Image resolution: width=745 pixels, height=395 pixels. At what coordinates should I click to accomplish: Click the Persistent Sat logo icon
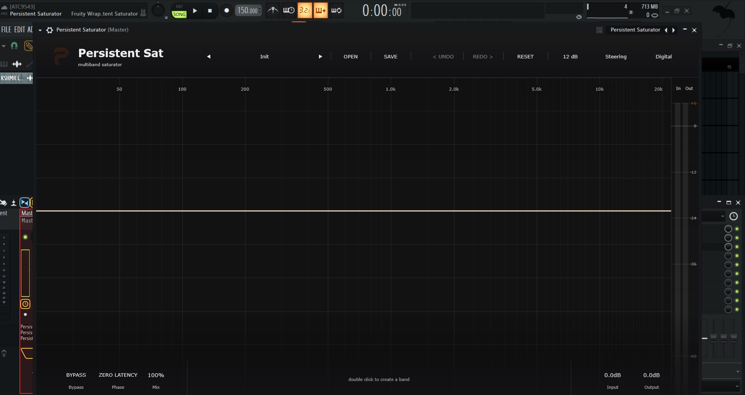pyautogui.click(x=61, y=56)
